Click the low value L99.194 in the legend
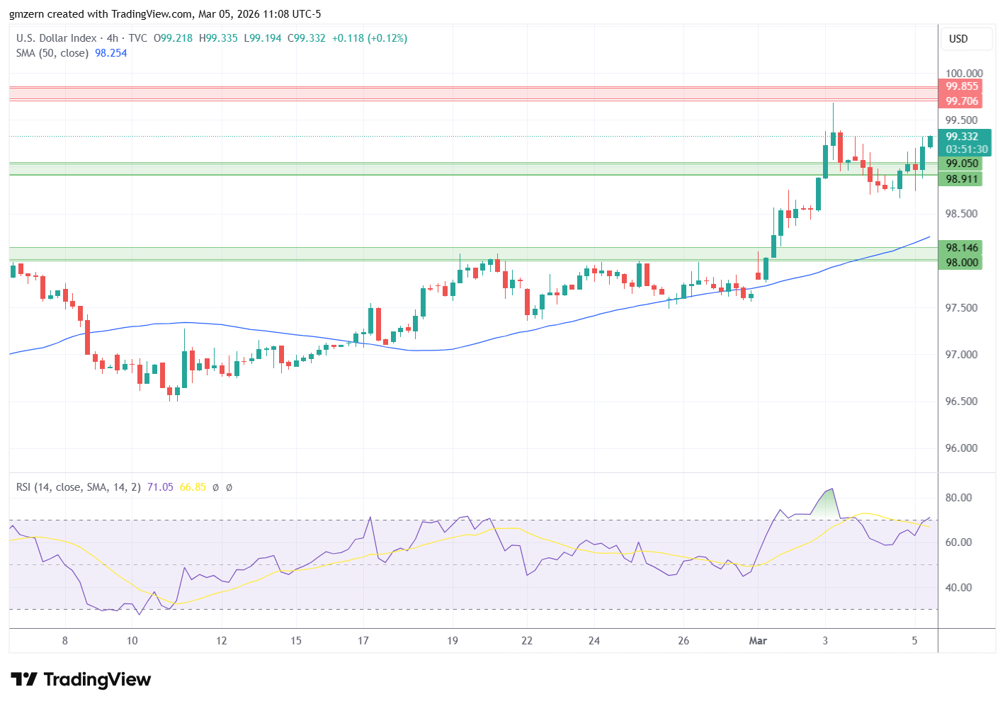The height and width of the screenshot is (706, 1005). [x=263, y=38]
